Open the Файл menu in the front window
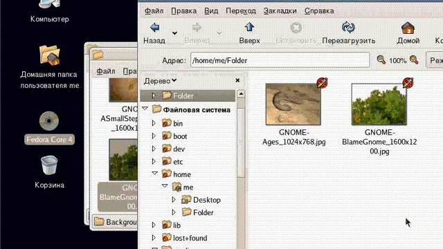The image size is (443, 249). click(x=154, y=11)
